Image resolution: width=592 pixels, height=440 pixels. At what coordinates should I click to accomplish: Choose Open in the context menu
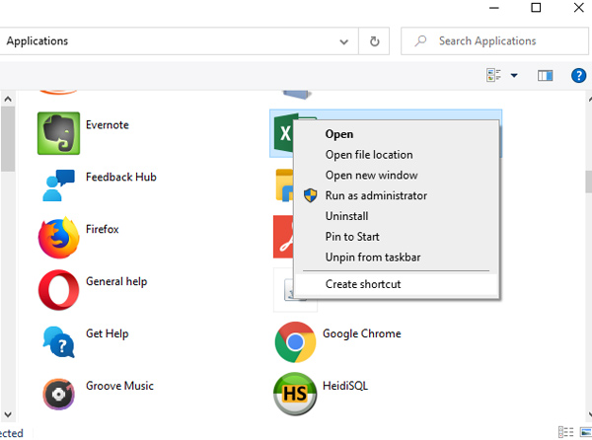pos(396,134)
